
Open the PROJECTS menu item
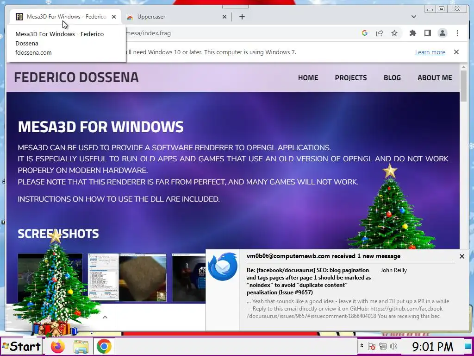351,78
